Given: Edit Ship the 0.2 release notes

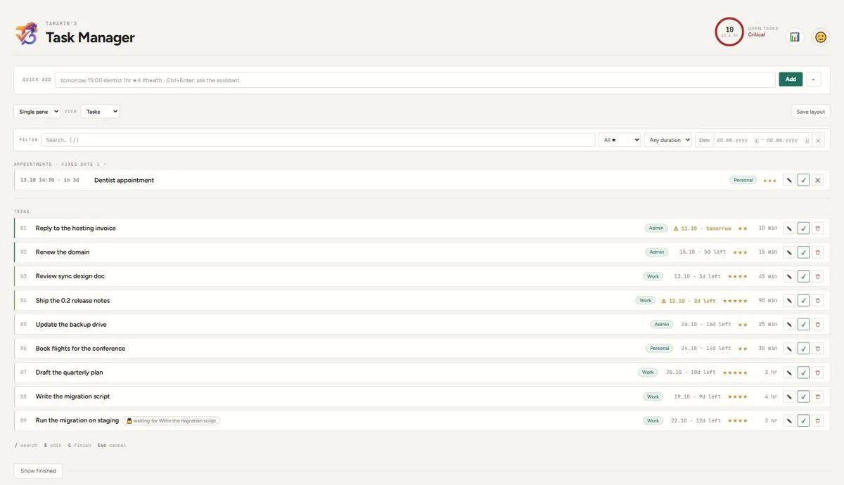Looking at the screenshot, I should (789, 300).
